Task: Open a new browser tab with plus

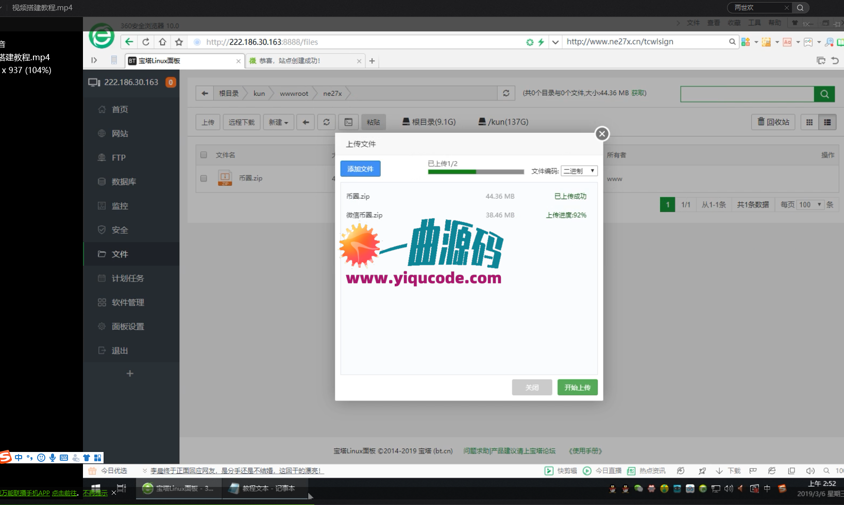Action: click(x=372, y=61)
